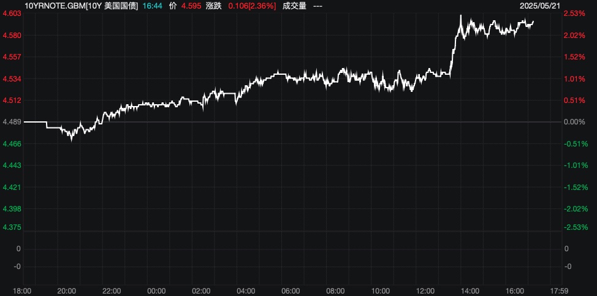Click the 4.489 baseline price label
Screen dimensions: 597x296
[12, 122]
